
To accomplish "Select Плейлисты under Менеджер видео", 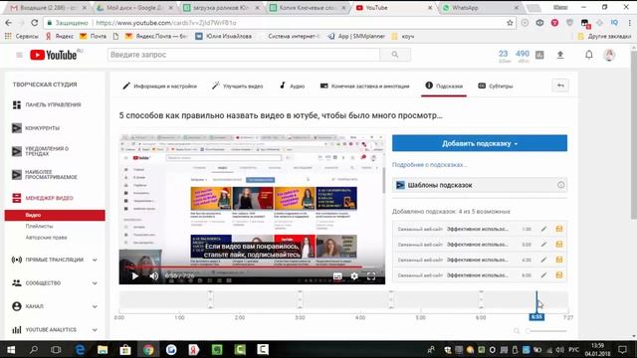I will coord(40,226).
